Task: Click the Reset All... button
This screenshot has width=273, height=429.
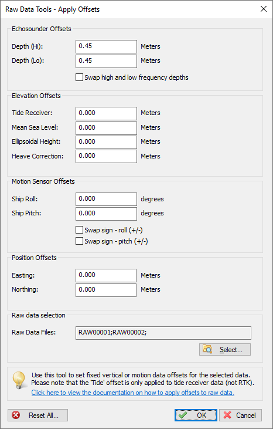Action: pyautogui.click(x=37, y=416)
